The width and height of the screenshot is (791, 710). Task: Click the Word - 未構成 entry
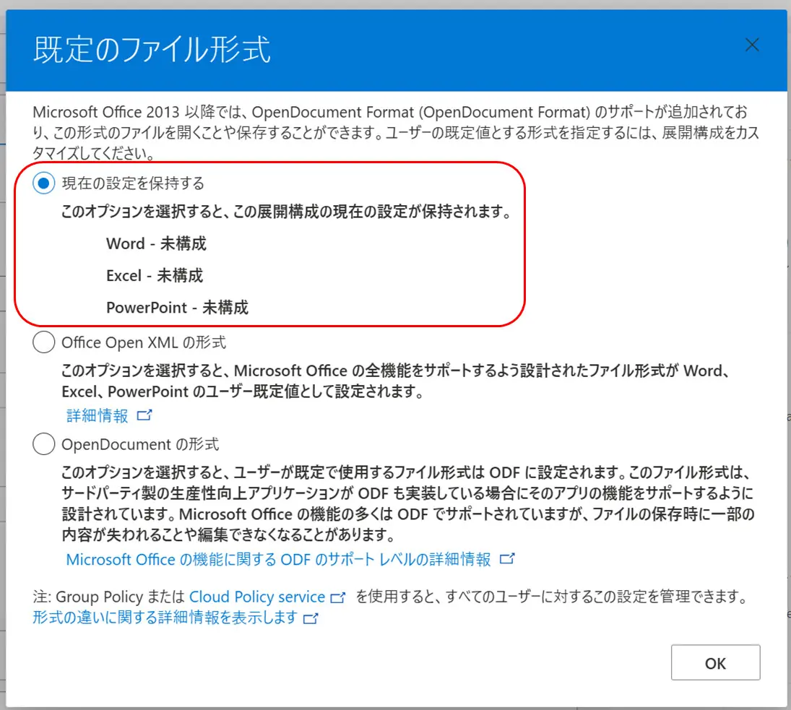click(156, 243)
